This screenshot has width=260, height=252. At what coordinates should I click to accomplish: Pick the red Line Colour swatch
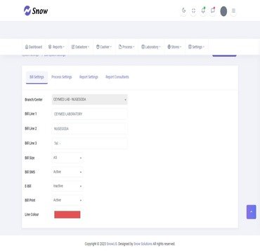click(67, 215)
